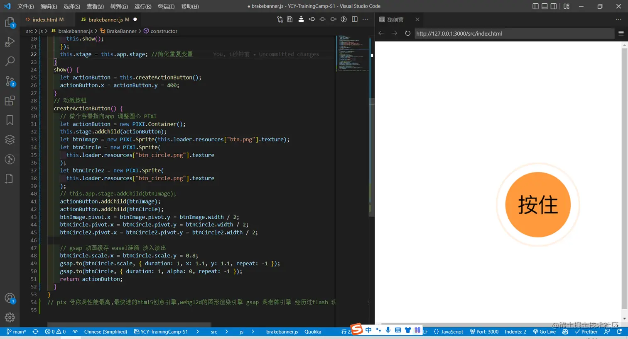Click the open file preview icon in editor toolbar
This screenshot has height=339, width=628.
290,19
